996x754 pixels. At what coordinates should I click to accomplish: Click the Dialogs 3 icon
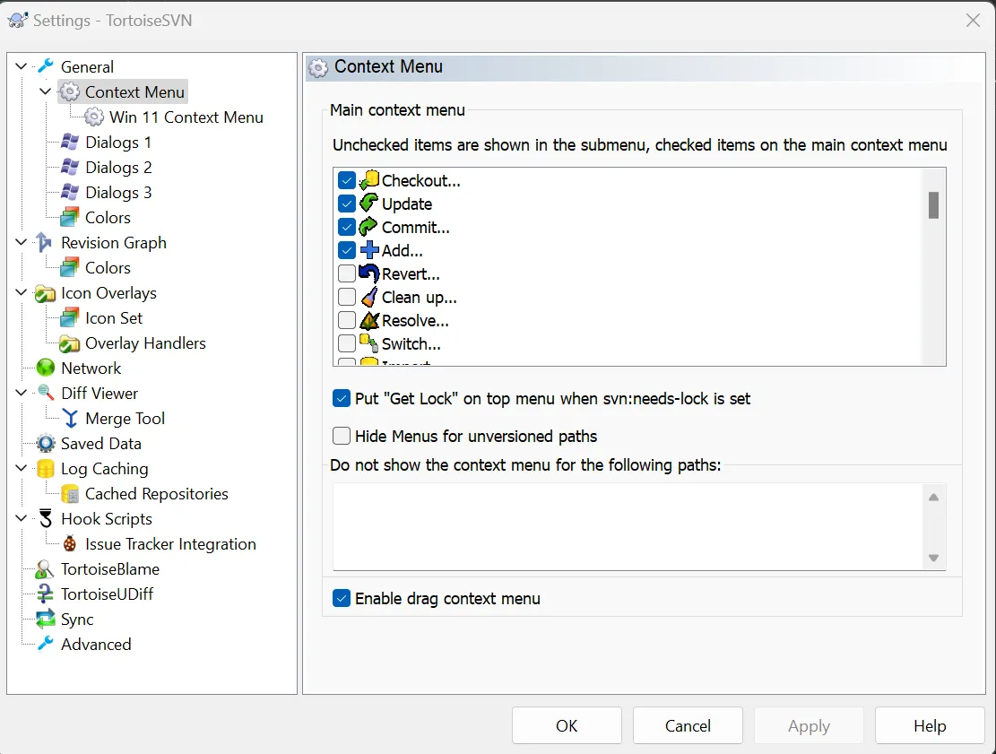[x=70, y=193]
